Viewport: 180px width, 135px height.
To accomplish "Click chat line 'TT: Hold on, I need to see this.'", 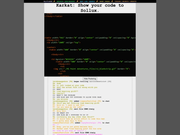I will [x=69, y=105].
